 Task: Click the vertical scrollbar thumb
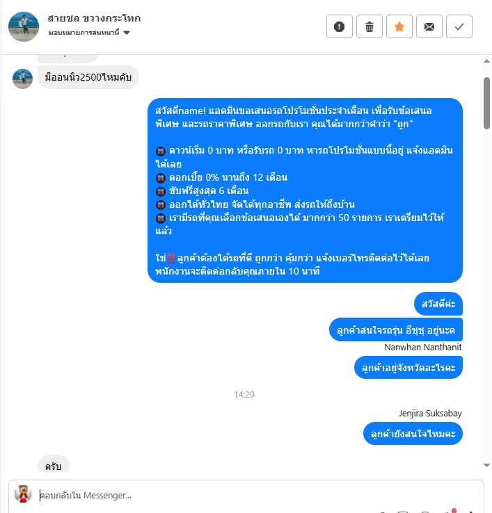pos(486,103)
